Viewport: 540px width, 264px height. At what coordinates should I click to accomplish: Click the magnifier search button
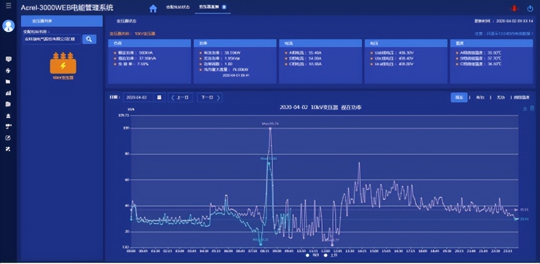coord(89,39)
